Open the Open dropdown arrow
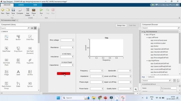This screenshot has width=181, height=101. pos(8,15)
